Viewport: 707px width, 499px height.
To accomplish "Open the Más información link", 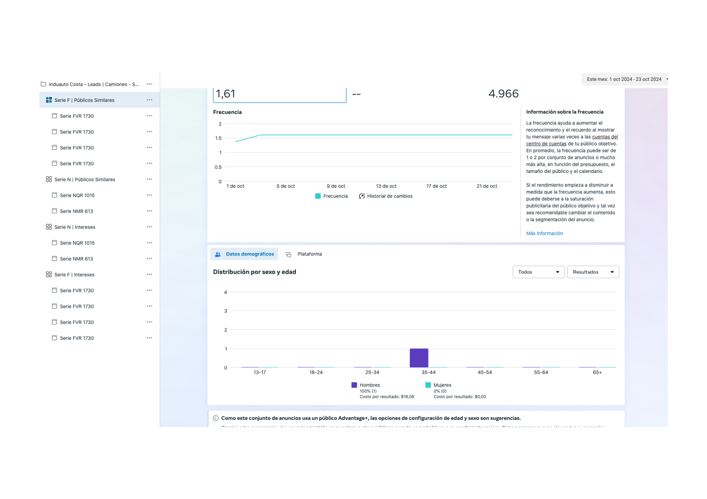I will click(544, 233).
